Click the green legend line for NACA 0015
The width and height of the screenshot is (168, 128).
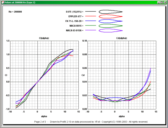(91, 26)
